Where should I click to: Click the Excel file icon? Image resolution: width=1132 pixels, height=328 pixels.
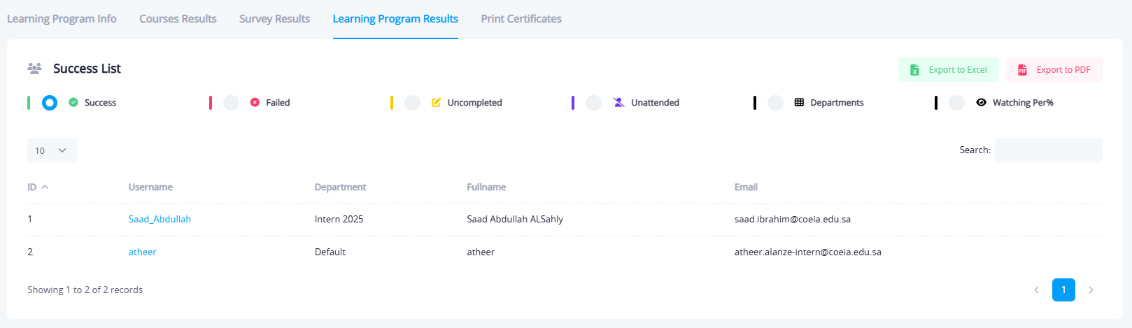(914, 70)
